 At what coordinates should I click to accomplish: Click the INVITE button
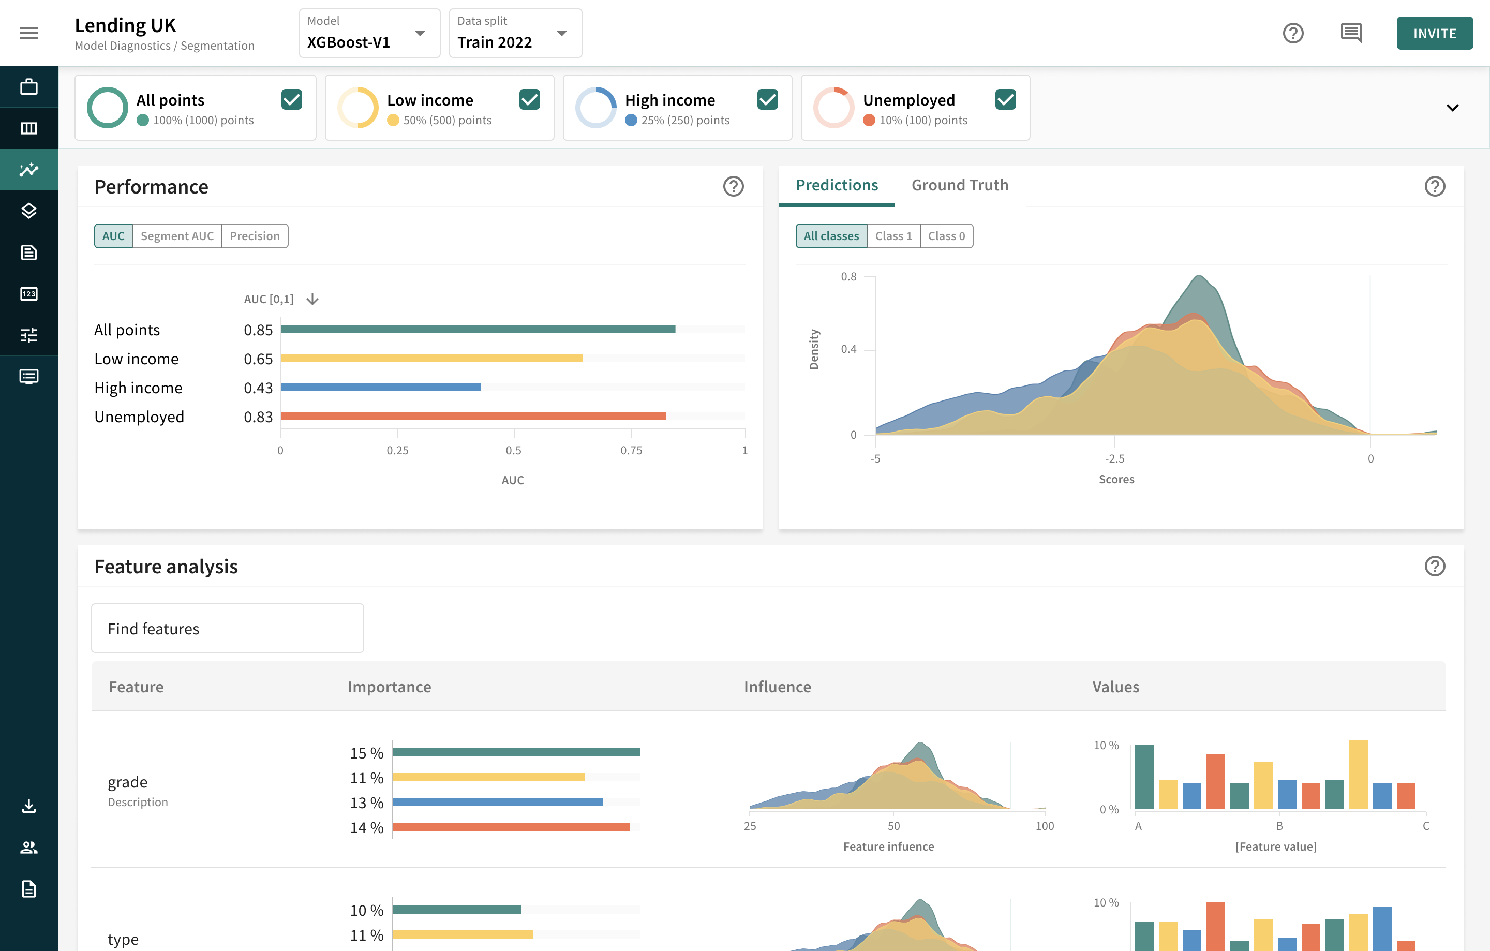pos(1433,34)
